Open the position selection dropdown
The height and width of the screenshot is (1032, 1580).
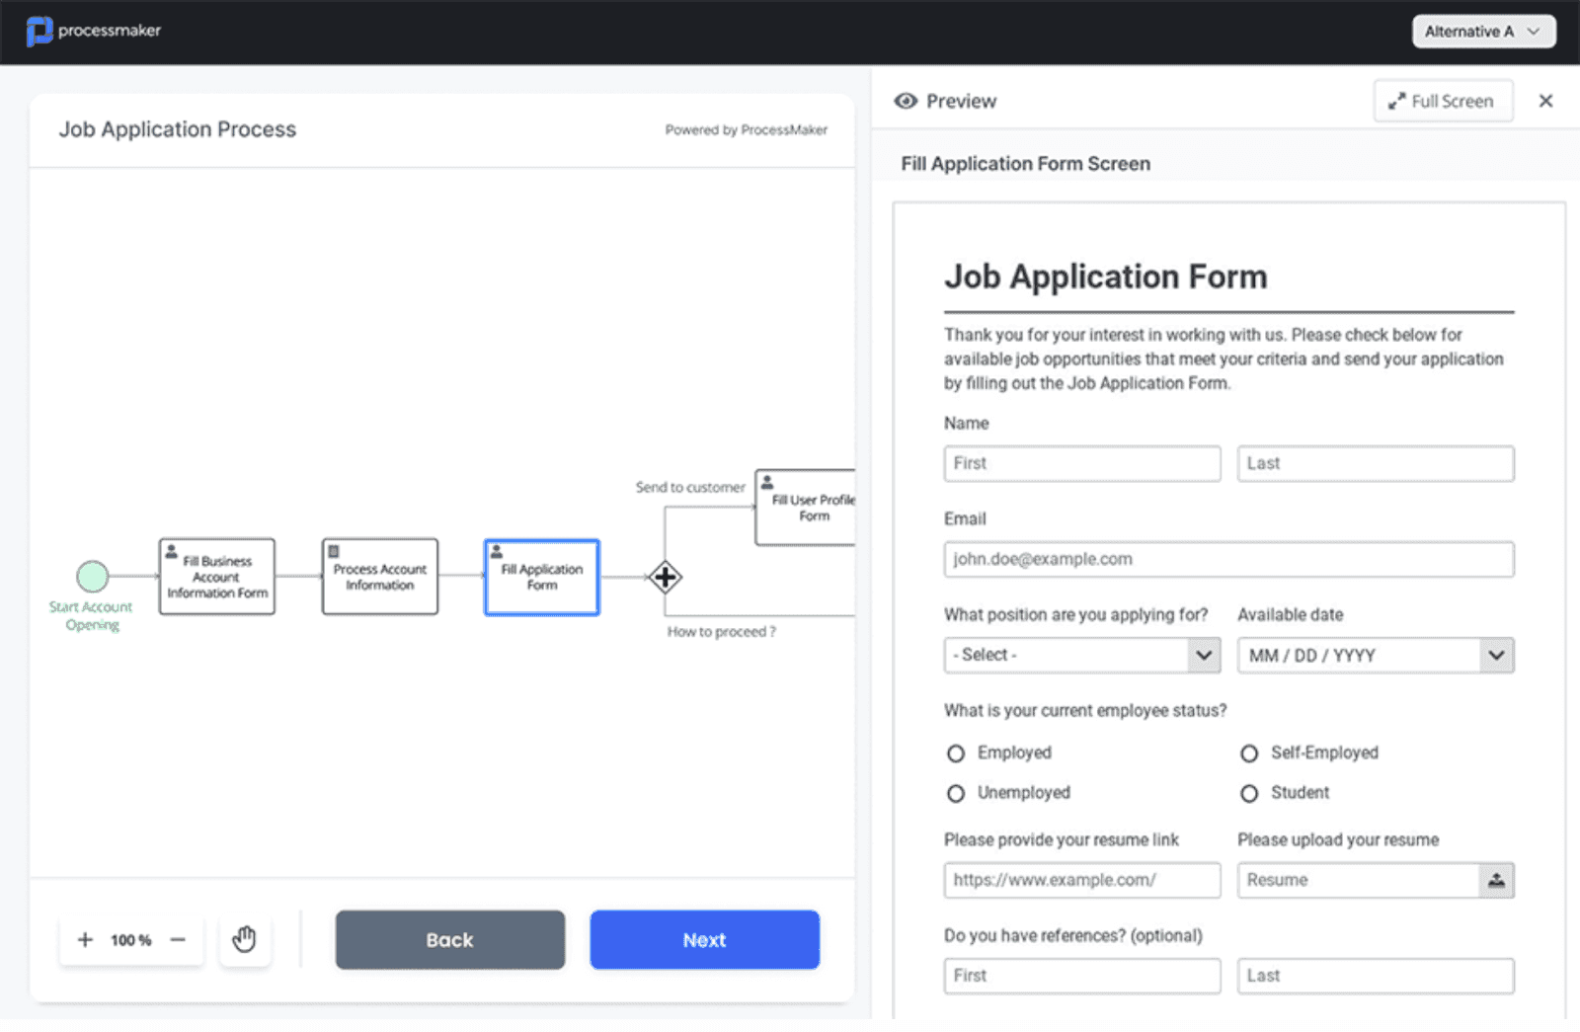pos(1081,655)
